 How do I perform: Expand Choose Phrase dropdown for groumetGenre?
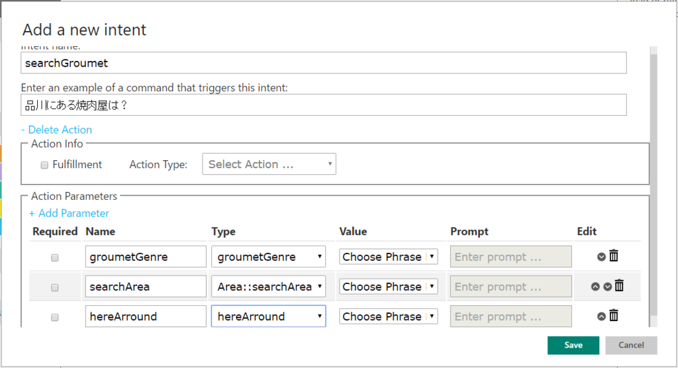tap(388, 257)
